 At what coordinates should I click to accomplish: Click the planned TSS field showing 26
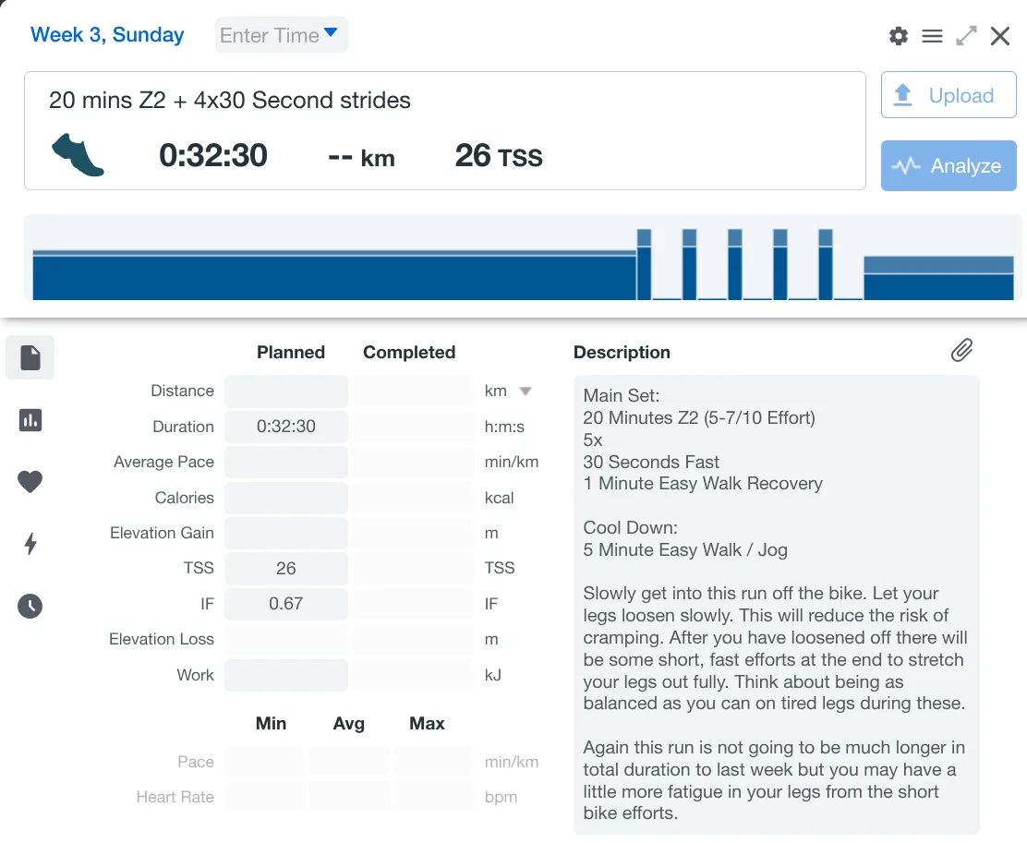(286, 568)
